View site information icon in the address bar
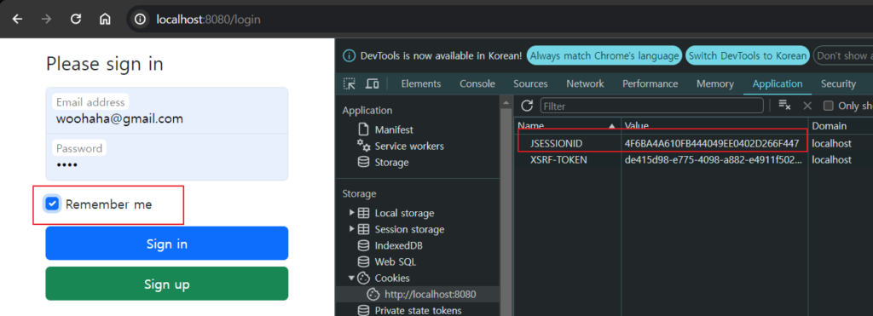Viewport: 873px width, 316px height. click(141, 20)
